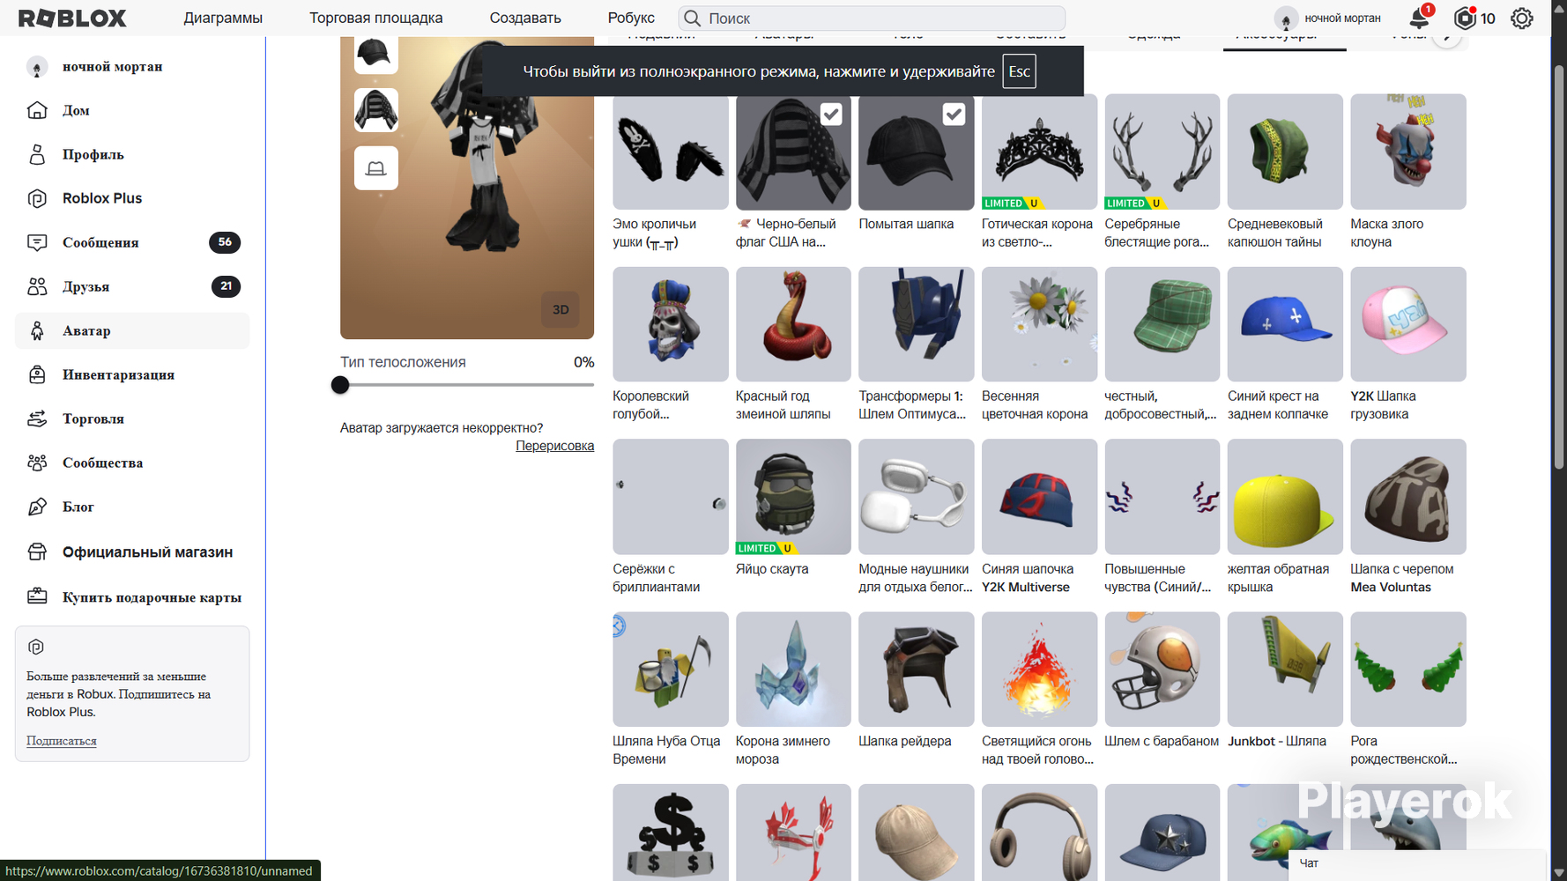
Task: Open the settings gear
Action: click(1522, 18)
